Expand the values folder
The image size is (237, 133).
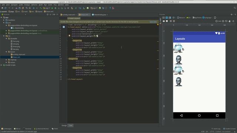tap(7, 62)
